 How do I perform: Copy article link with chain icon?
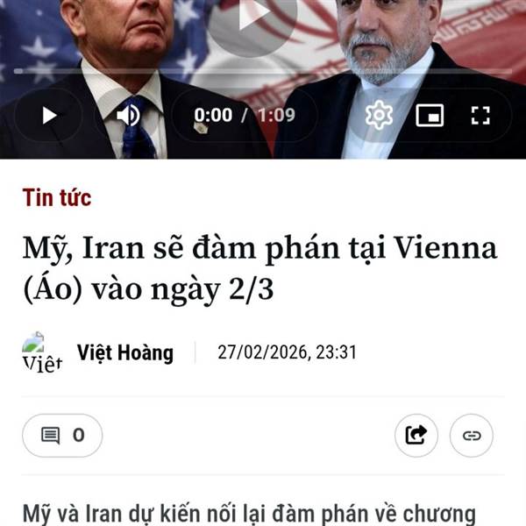pos(472,436)
